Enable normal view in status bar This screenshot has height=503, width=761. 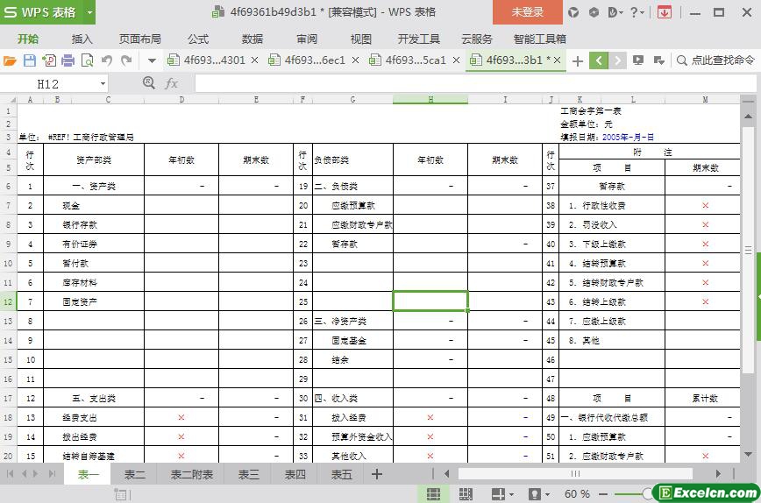click(433, 493)
